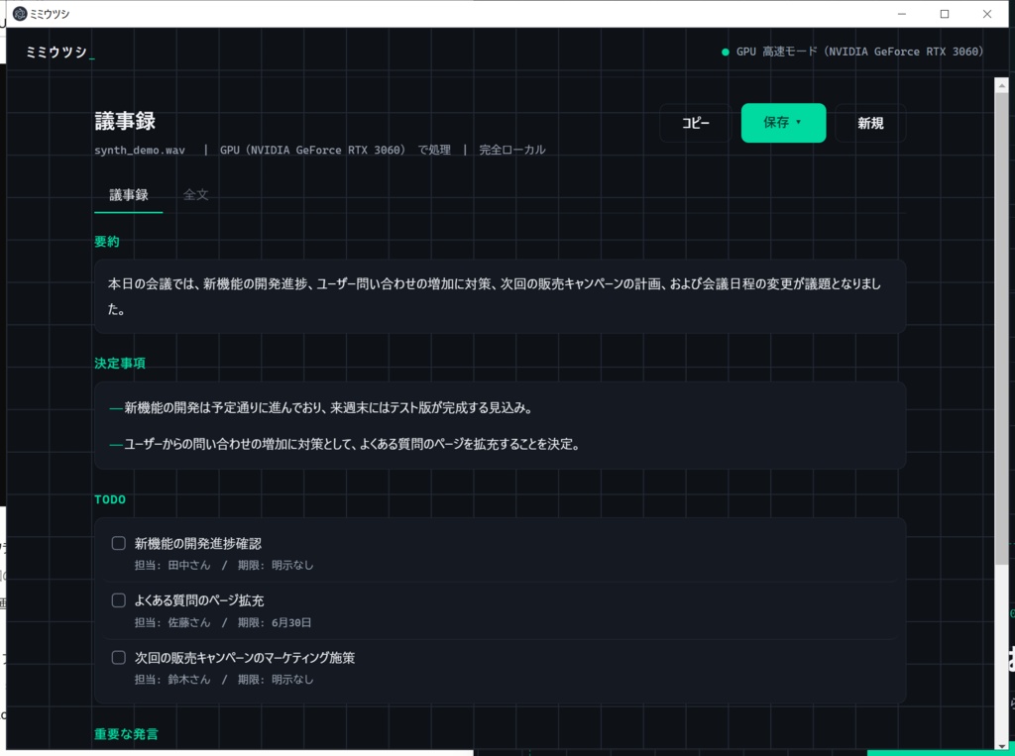This screenshot has height=756, width=1015.
Task: Open the 保存 dropdown button
Action: [783, 122]
